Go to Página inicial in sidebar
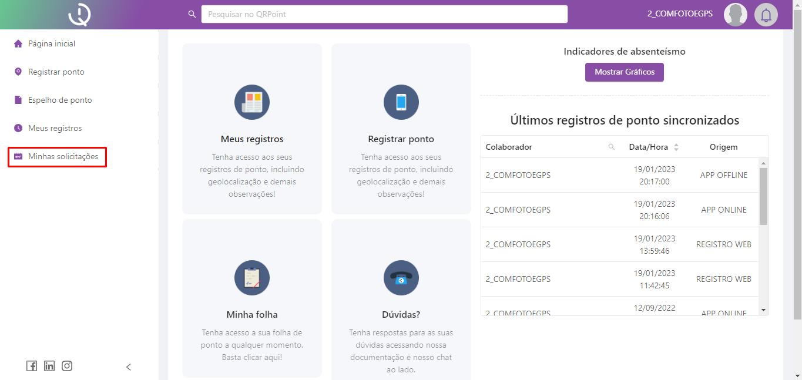 [52, 44]
